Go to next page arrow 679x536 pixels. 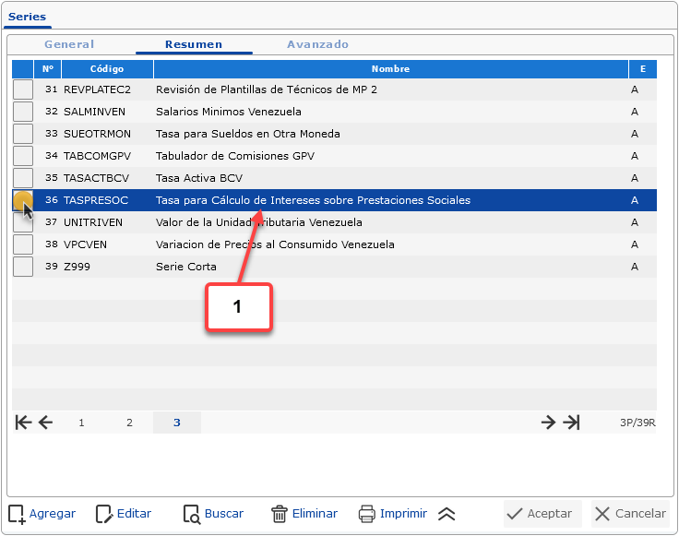pos(548,423)
